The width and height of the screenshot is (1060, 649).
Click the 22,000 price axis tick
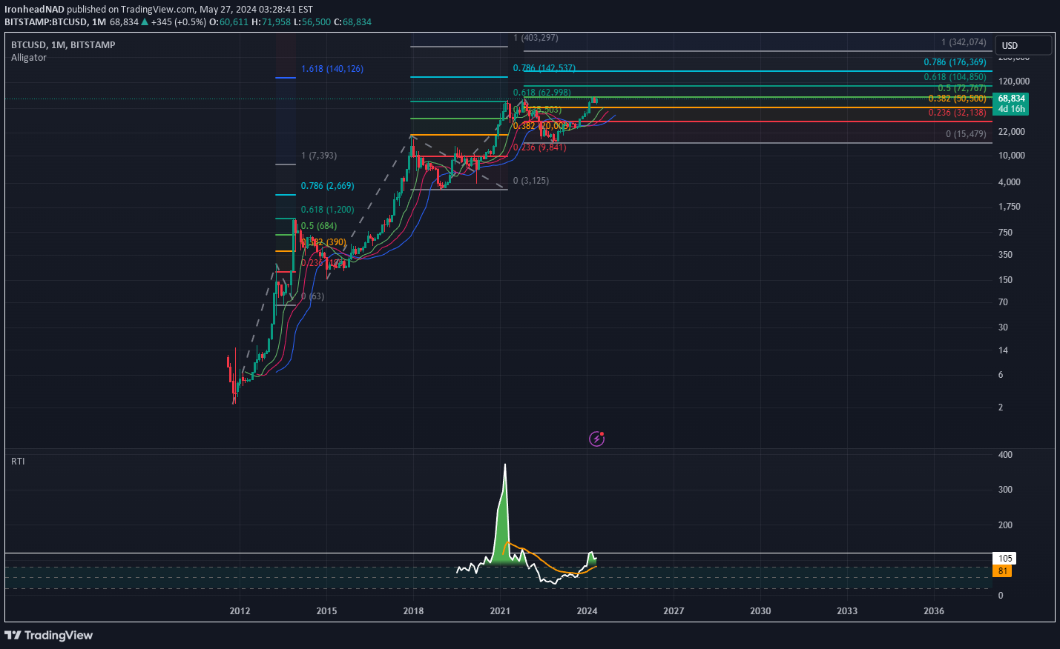(1012, 131)
